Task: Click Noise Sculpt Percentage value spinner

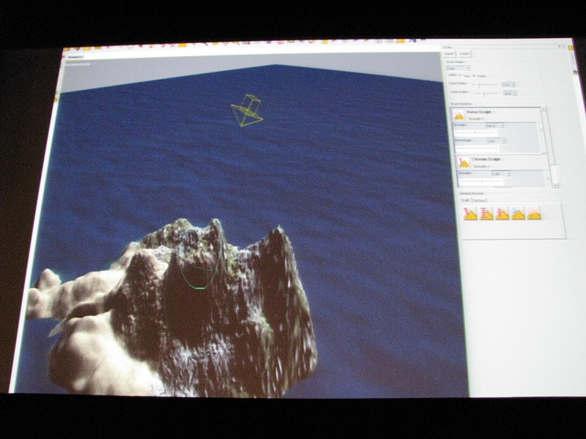Action: (x=497, y=141)
